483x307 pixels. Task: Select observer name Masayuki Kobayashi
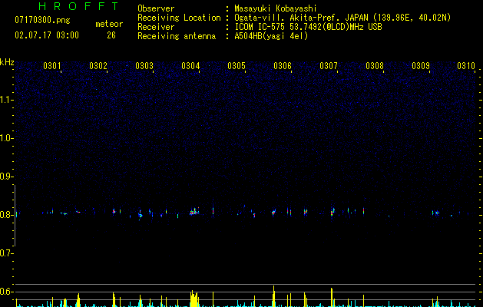[x=276, y=8]
